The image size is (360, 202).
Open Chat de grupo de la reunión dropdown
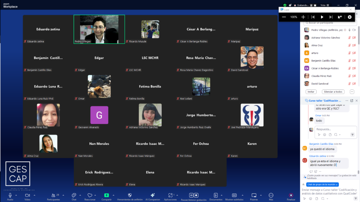322,184
